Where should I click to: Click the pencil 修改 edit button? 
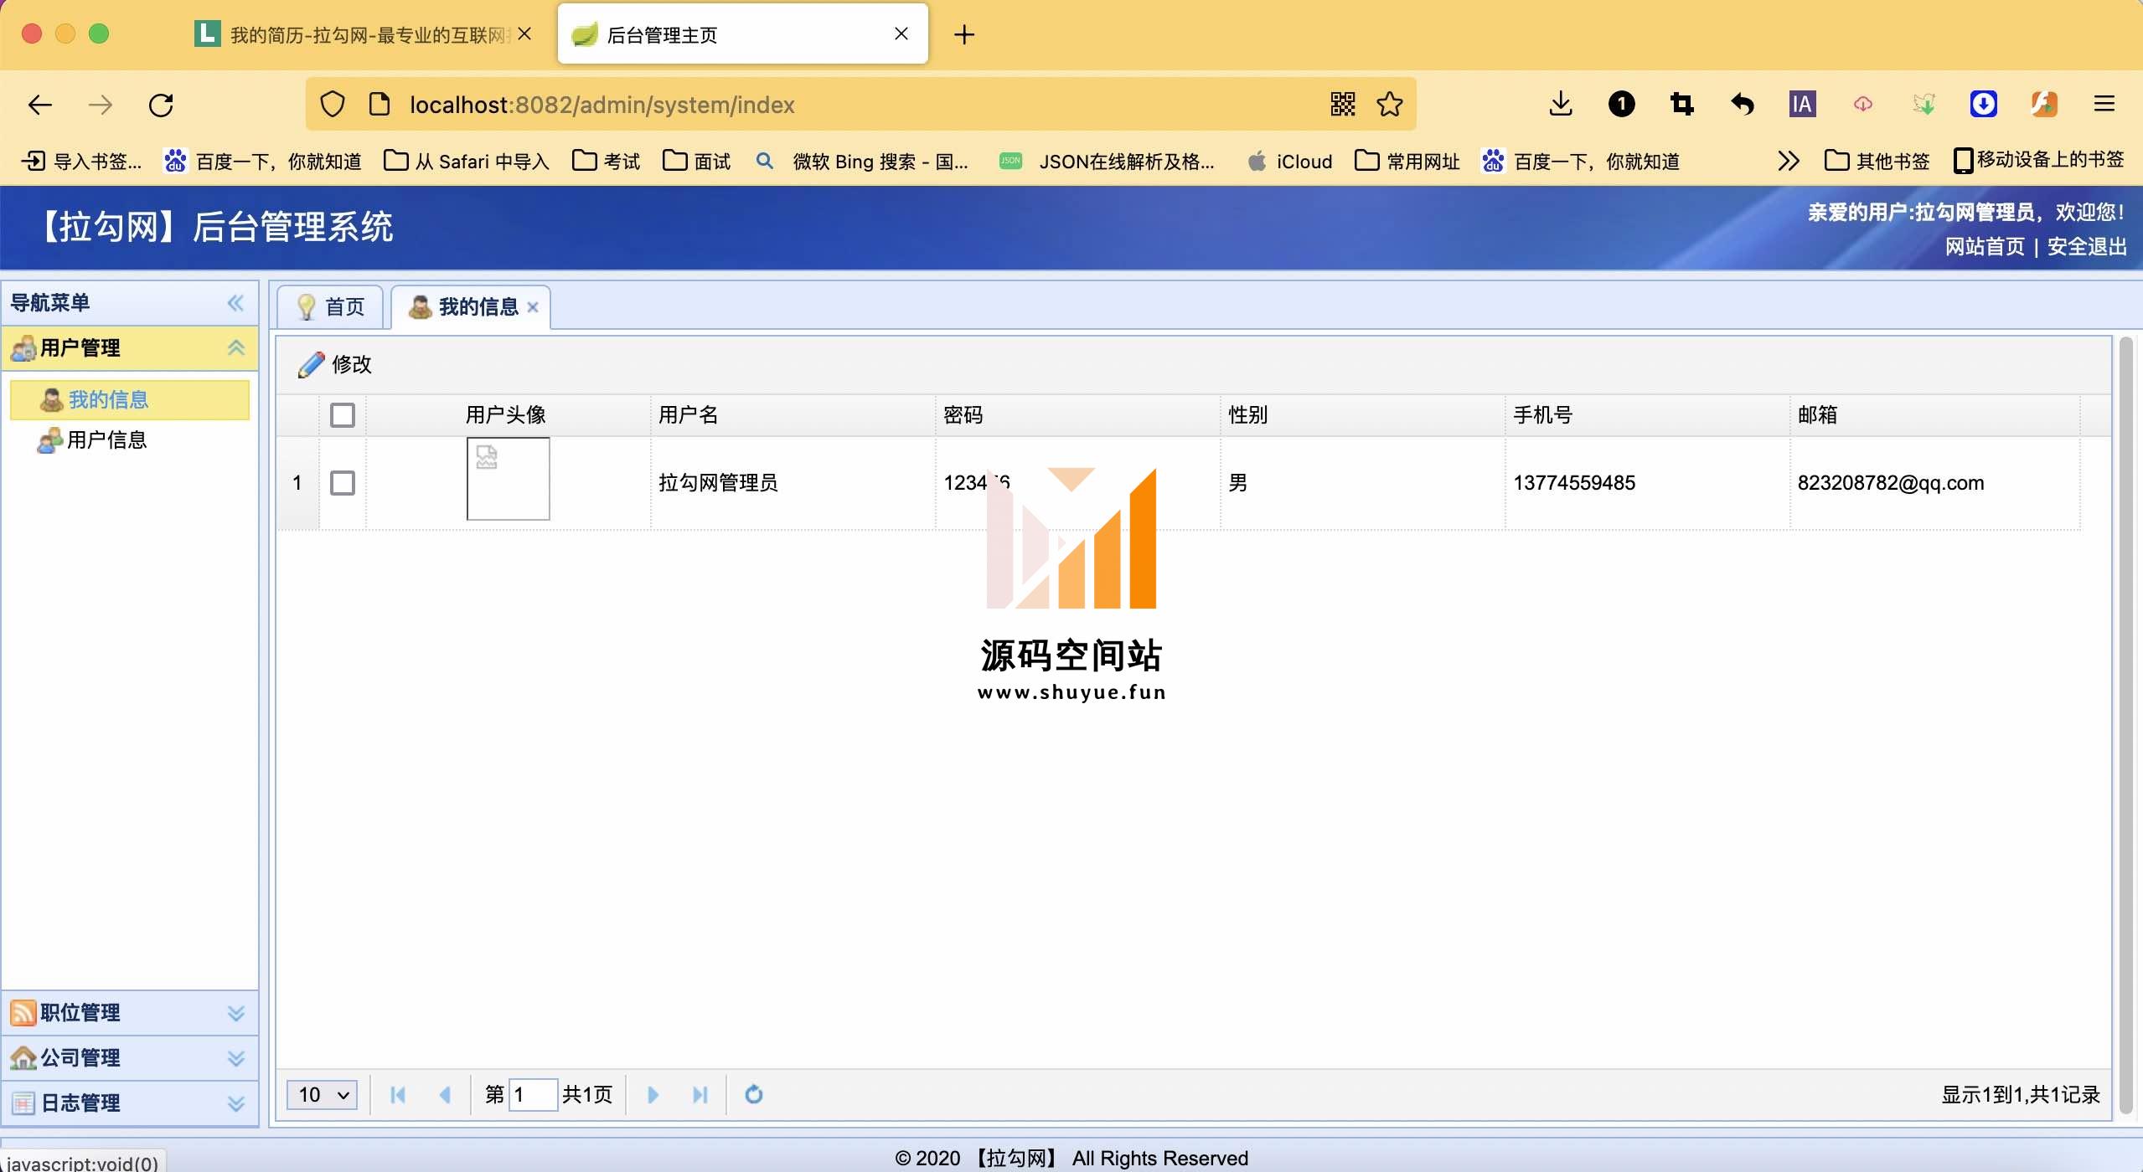tap(335, 364)
